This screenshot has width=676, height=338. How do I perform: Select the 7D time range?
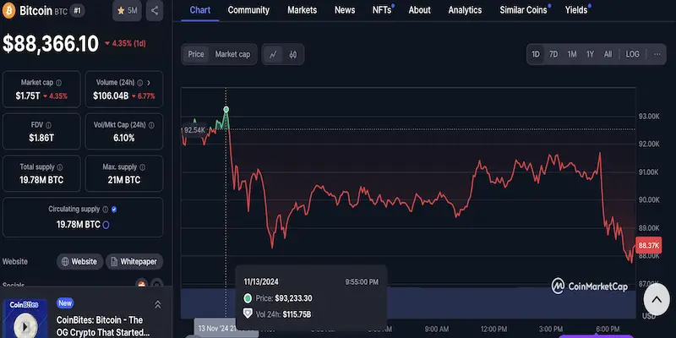(x=553, y=54)
